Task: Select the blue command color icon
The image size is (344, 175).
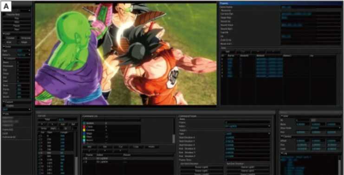Action: (x=84, y=134)
